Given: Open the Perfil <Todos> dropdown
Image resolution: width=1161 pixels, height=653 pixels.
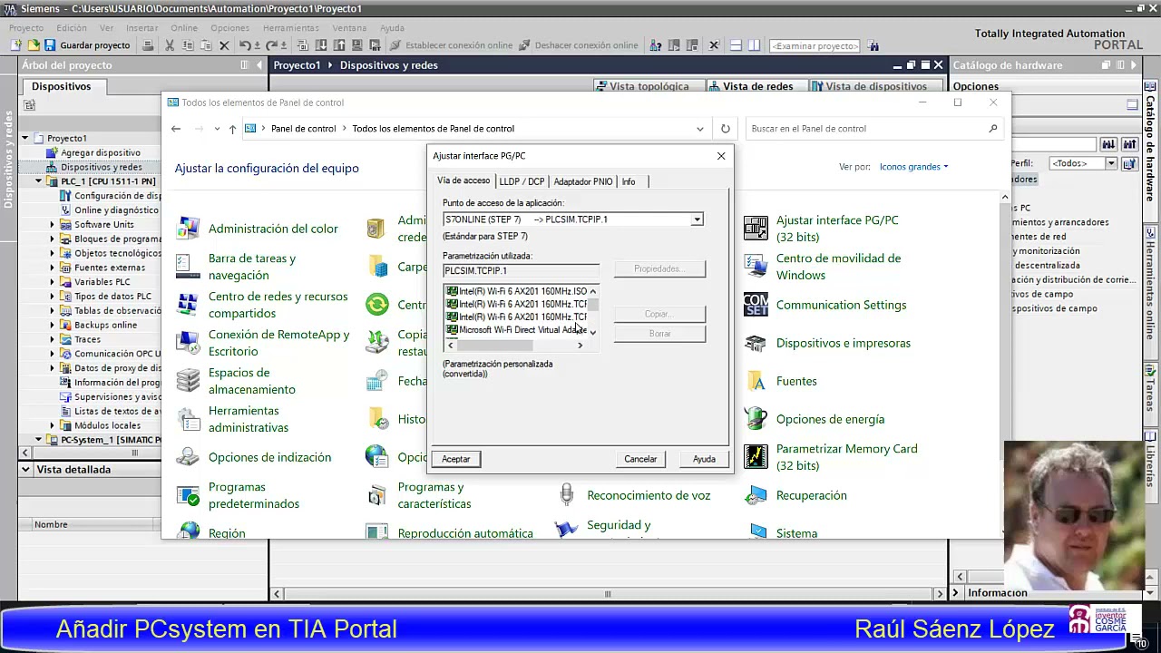Looking at the screenshot, I should [x=1110, y=163].
